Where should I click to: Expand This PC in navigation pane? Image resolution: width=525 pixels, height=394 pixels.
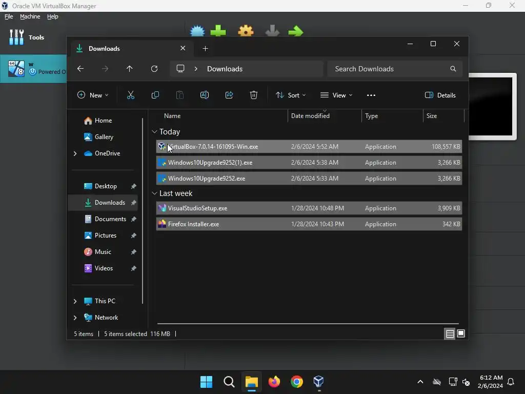coord(75,301)
